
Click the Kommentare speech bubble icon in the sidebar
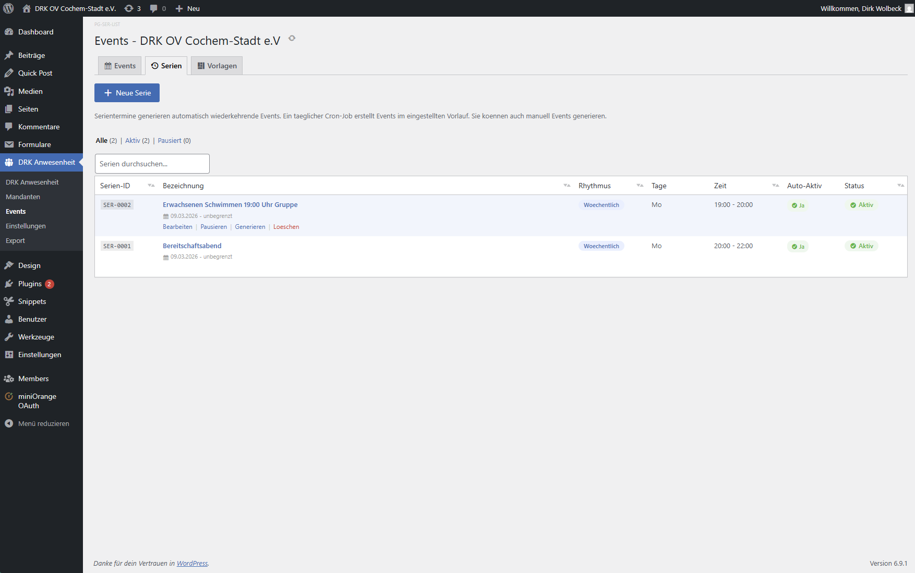tap(9, 127)
